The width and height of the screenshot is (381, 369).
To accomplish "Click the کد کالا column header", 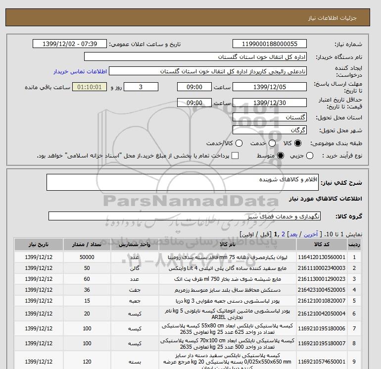I will [x=322, y=245].
